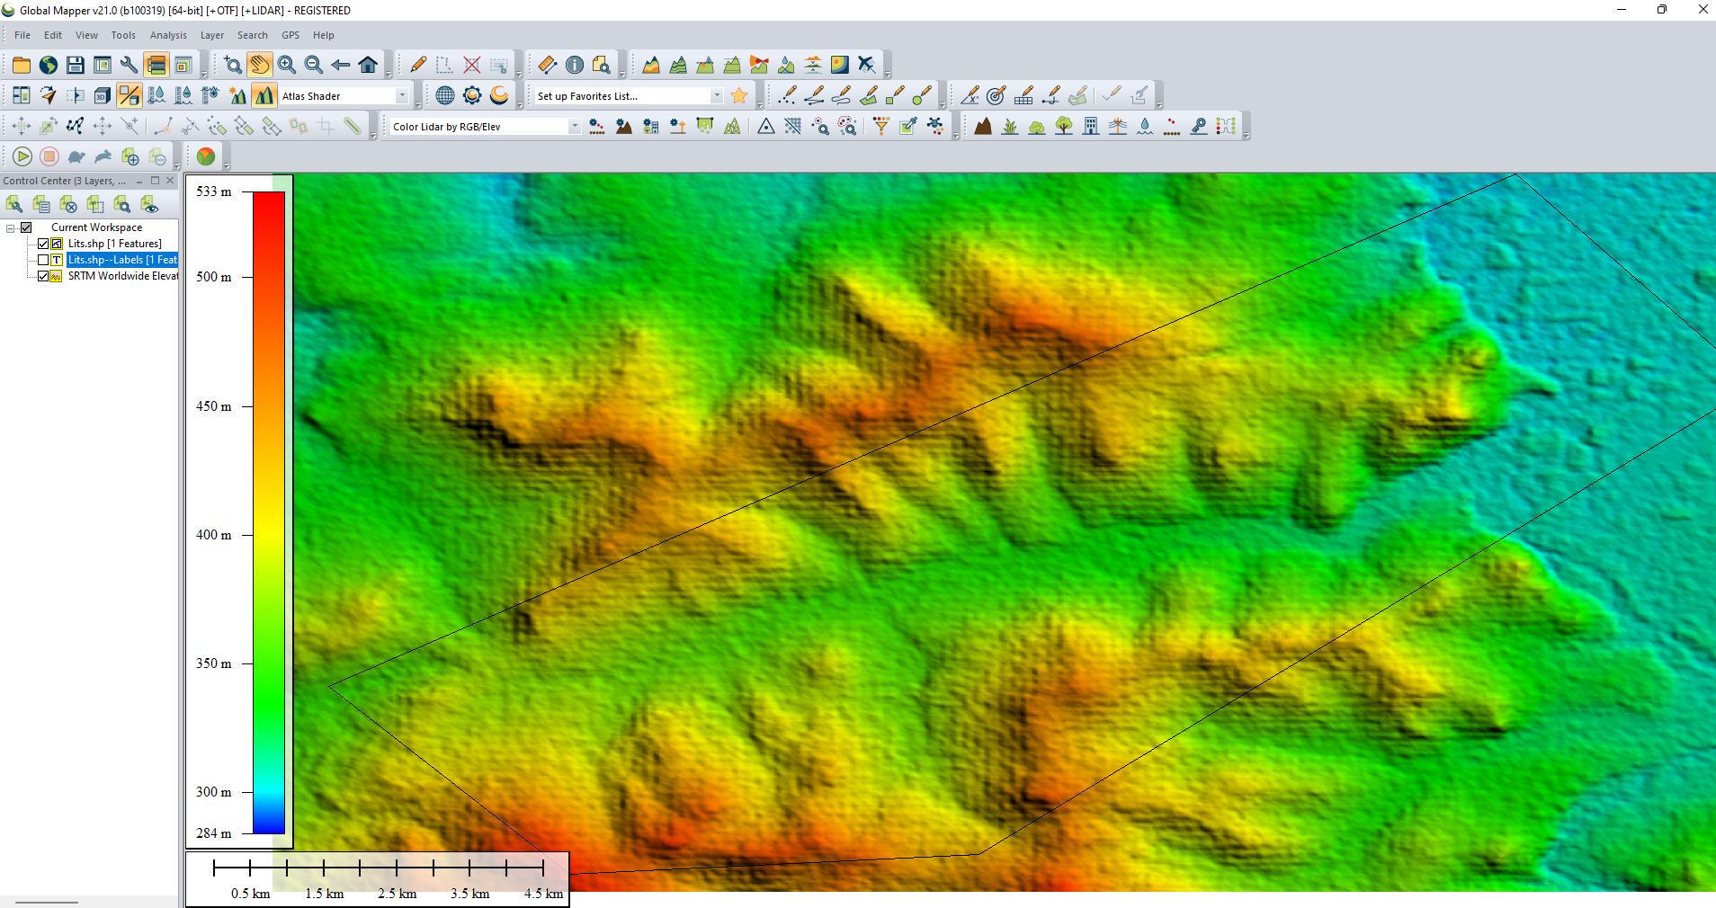1716x908 pixels.
Task: Open the Edit menu
Action: coord(53,35)
